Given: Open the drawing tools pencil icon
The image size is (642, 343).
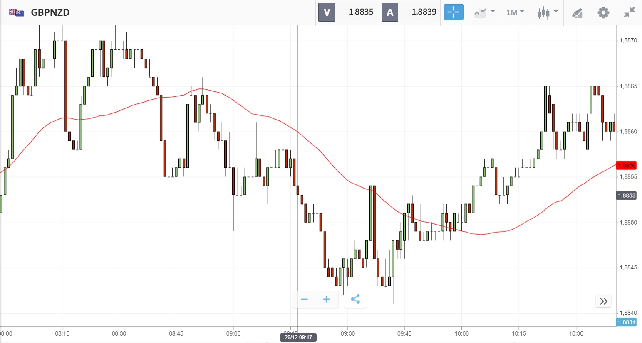Looking at the screenshot, I should (x=577, y=13).
